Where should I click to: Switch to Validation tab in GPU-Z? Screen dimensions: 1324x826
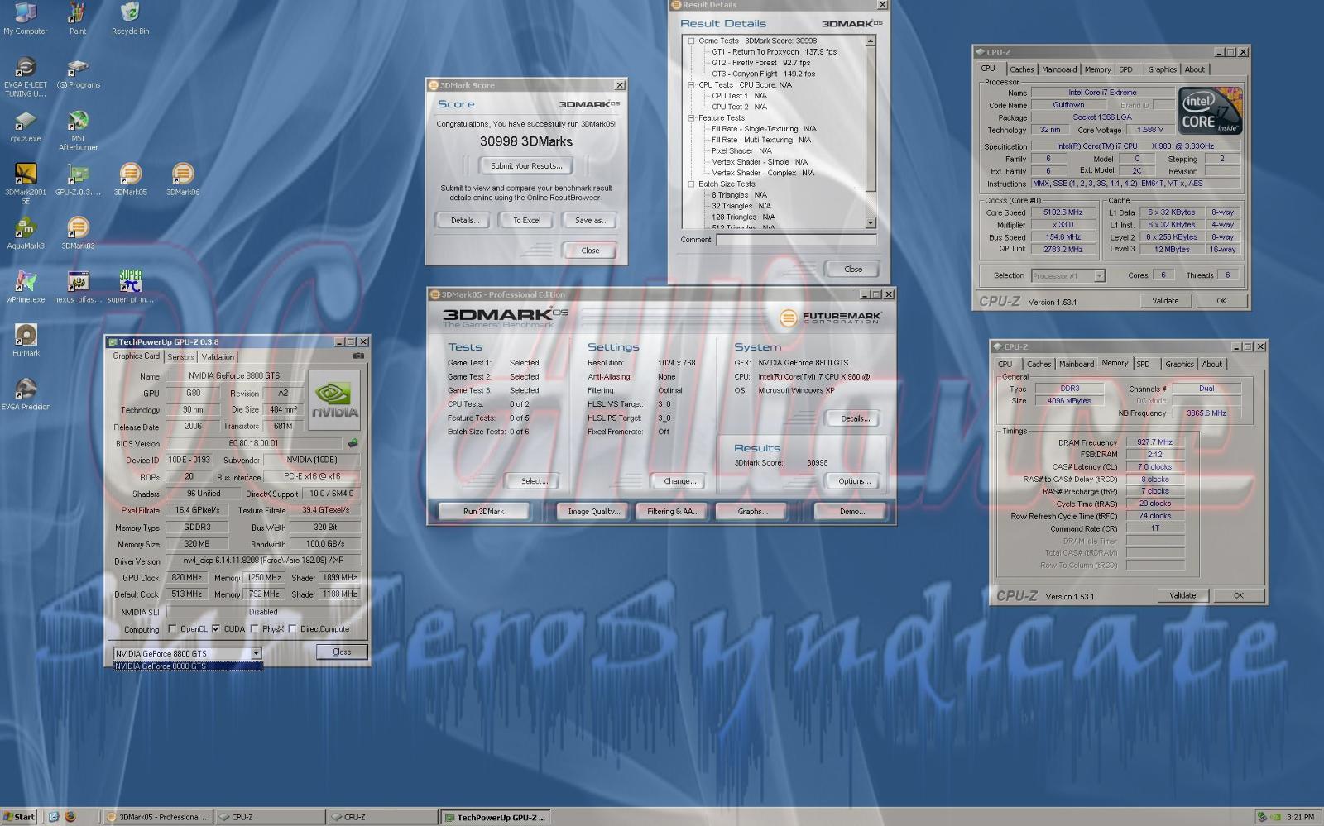coord(218,357)
